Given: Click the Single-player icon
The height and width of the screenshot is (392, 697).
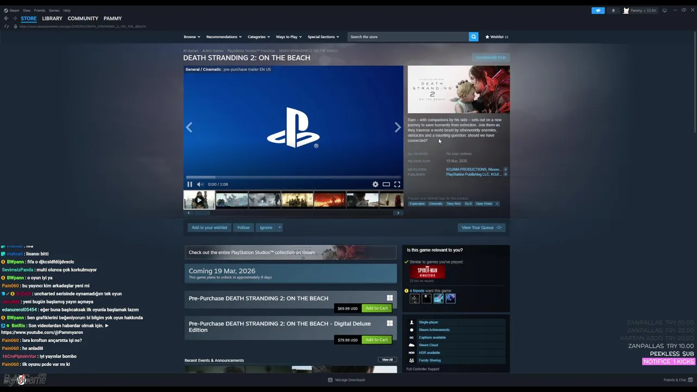Looking at the screenshot, I should [x=412, y=322].
